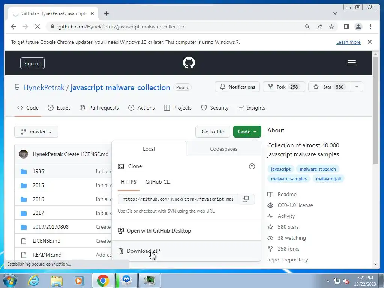Open the javascript-malware-collection repo link
This screenshot has height=288, width=384.
pos(120,87)
